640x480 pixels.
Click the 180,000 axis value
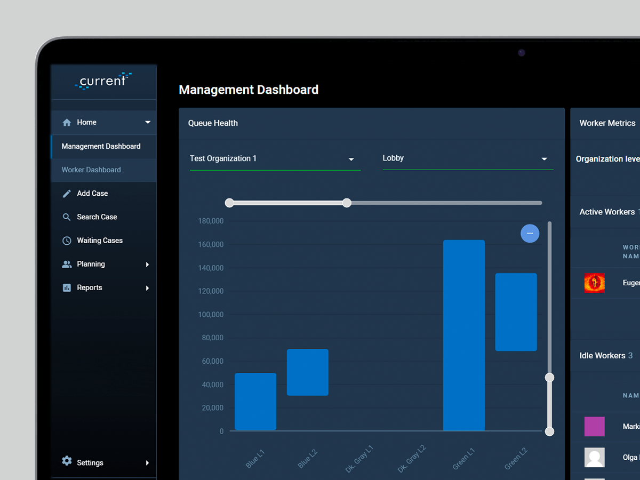coord(211,221)
